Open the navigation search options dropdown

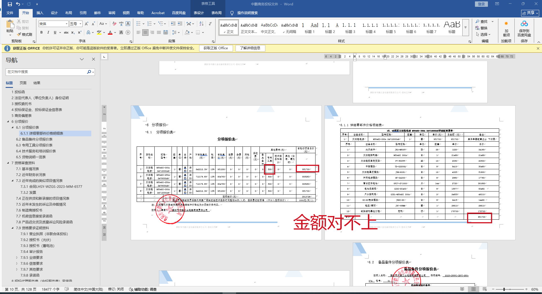click(93, 72)
